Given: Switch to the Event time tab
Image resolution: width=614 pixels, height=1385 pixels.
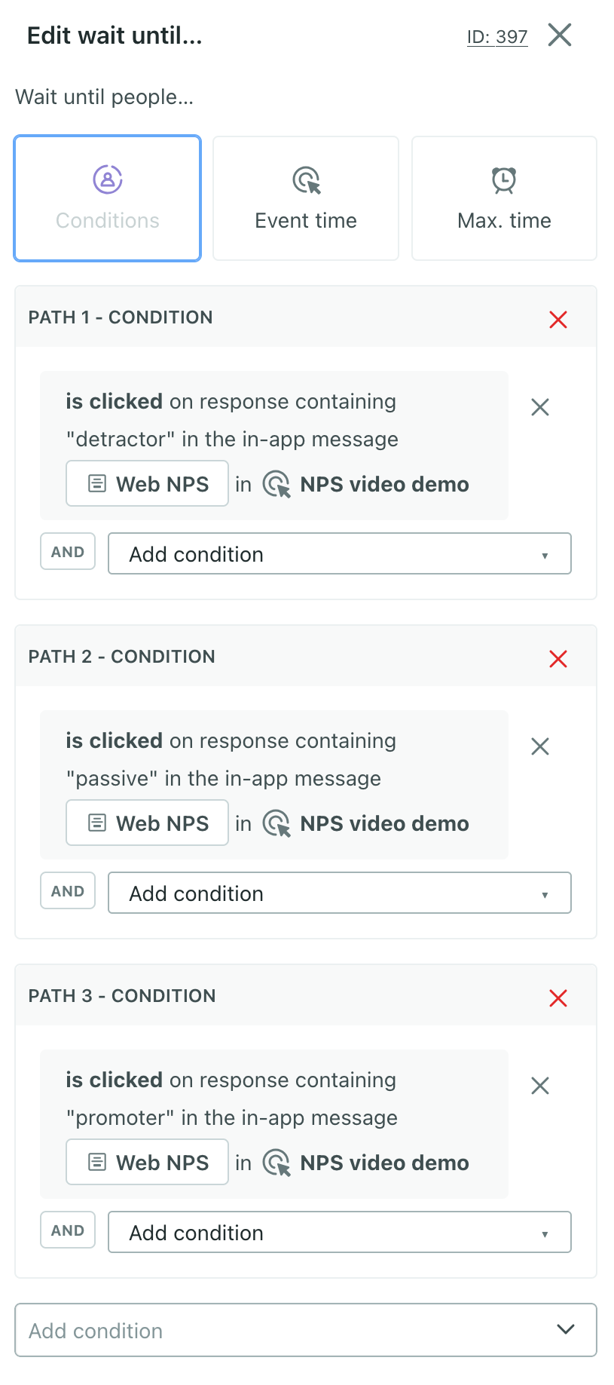Looking at the screenshot, I should tap(306, 198).
